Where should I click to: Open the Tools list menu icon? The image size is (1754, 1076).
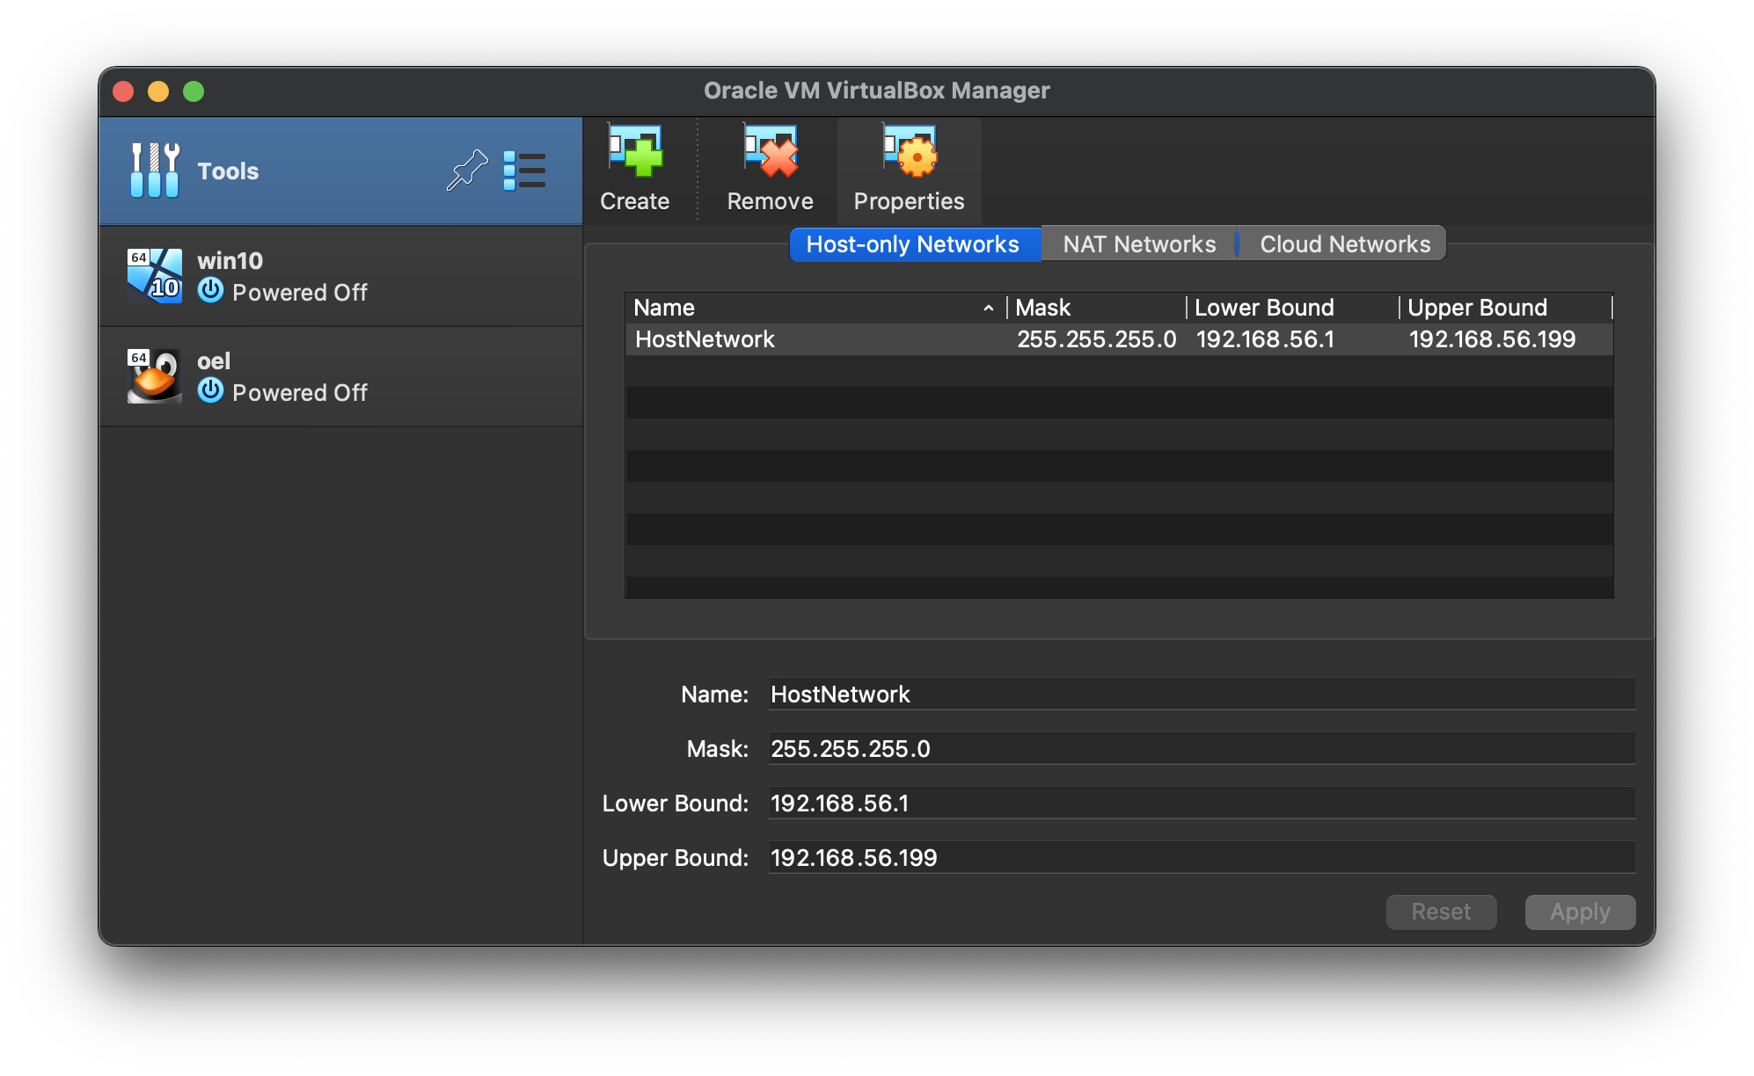pos(524,171)
